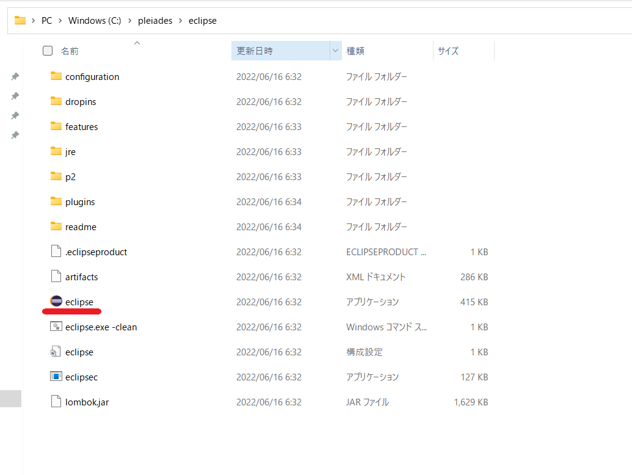The width and height of the screenshot is (632, 475).
Task: Click the XML ドキュメント type cell
Action: coord(376,277)
